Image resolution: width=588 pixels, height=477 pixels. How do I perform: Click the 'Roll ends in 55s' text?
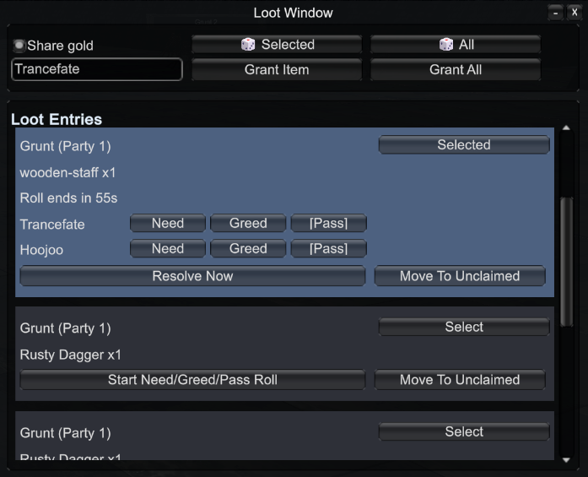coord(68,198)
